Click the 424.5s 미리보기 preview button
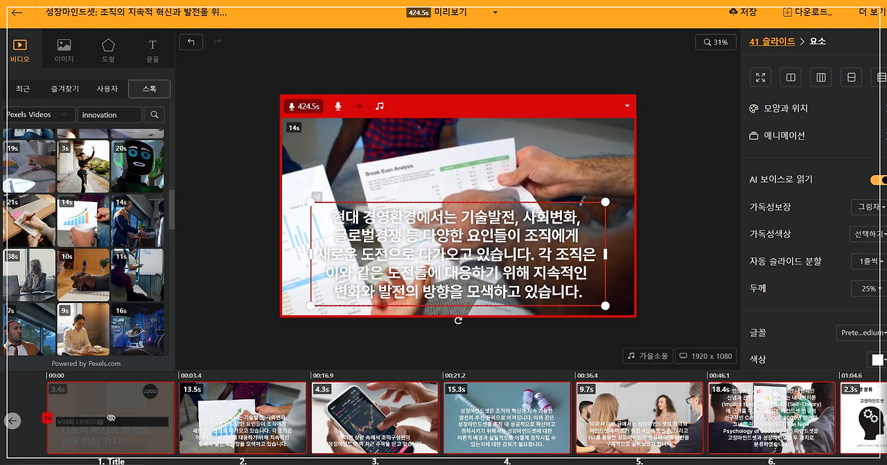The height and width of the screenshot is (465, 887). pyautogui.click(x=437, y=12)
